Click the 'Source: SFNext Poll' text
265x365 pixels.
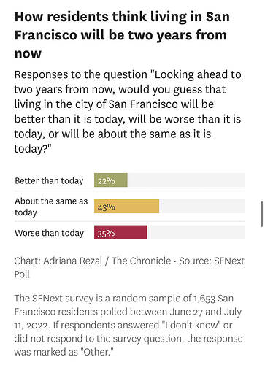(x=129, y=267)
